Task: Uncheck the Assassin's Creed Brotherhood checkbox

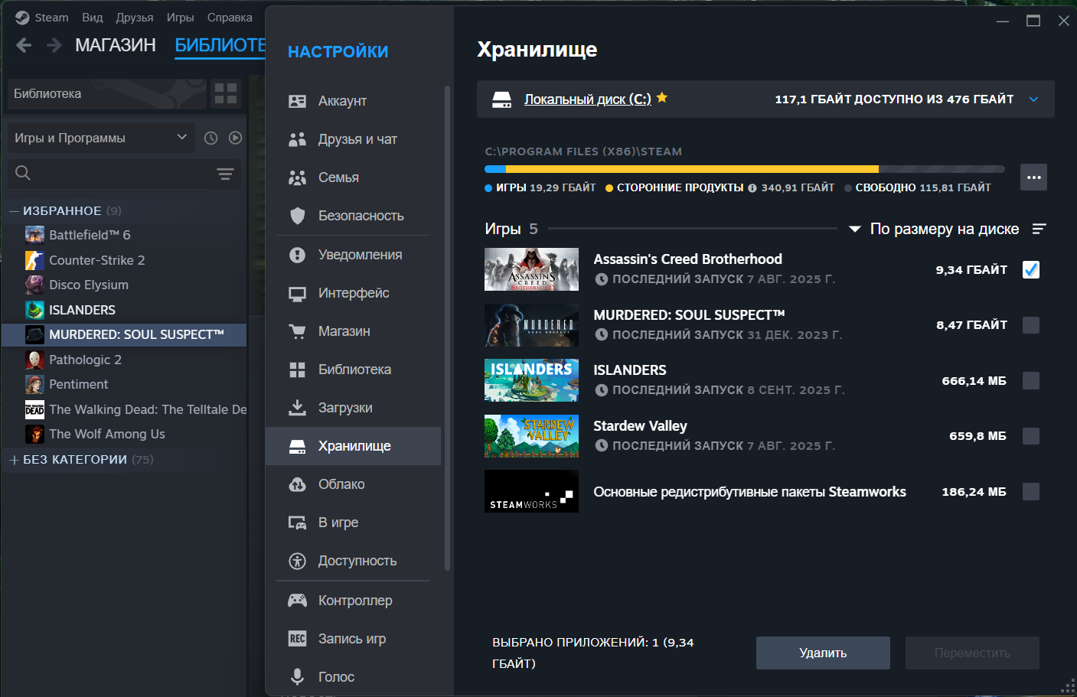Action: point(1031,269)
